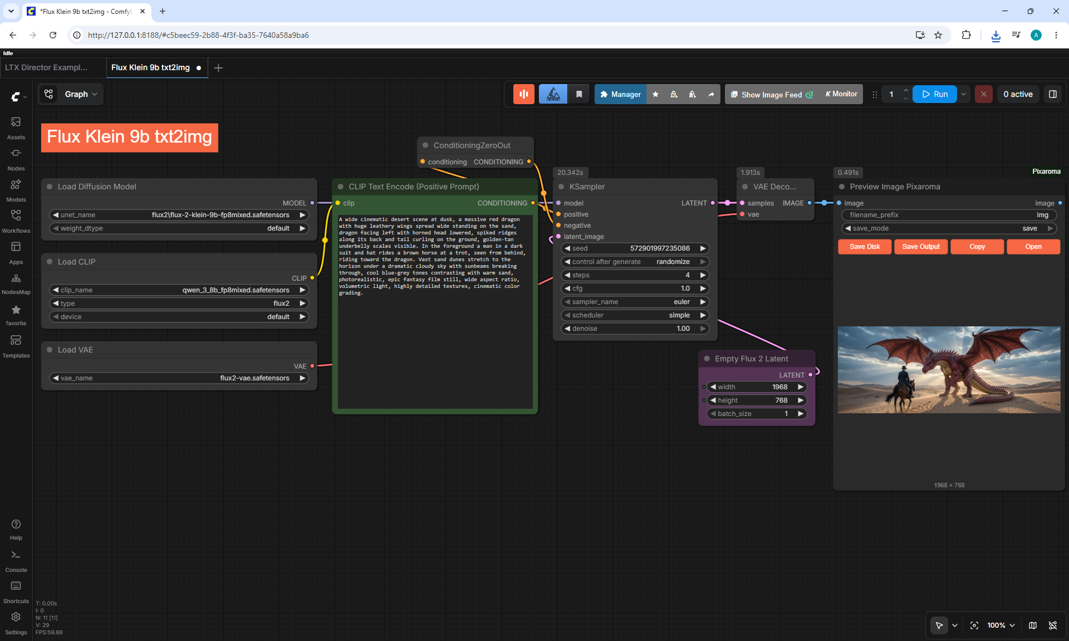The image size is (1069, 641).
Task: Collapse the Load CLIP node dot
Action: [50, 262]
